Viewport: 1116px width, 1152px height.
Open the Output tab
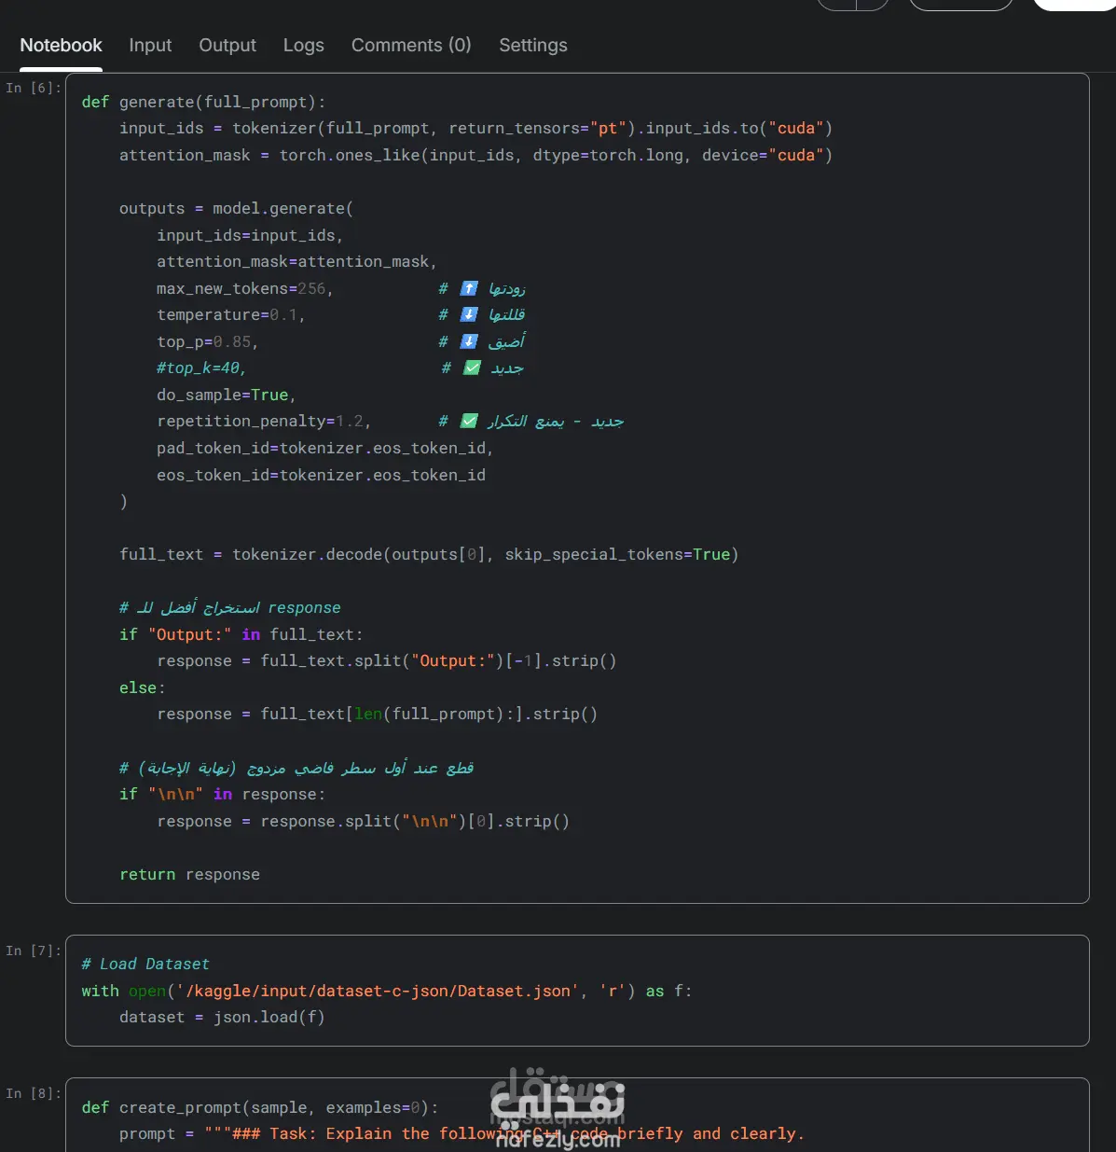coord(227,45)
